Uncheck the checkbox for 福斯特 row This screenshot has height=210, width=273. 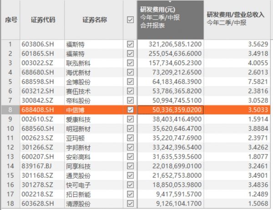pyautogui.click(x=131, y=44)
